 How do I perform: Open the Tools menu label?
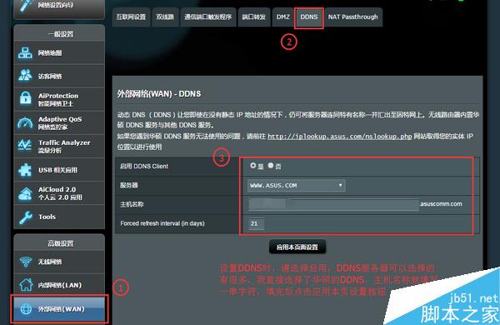click(x=47, y=217)
